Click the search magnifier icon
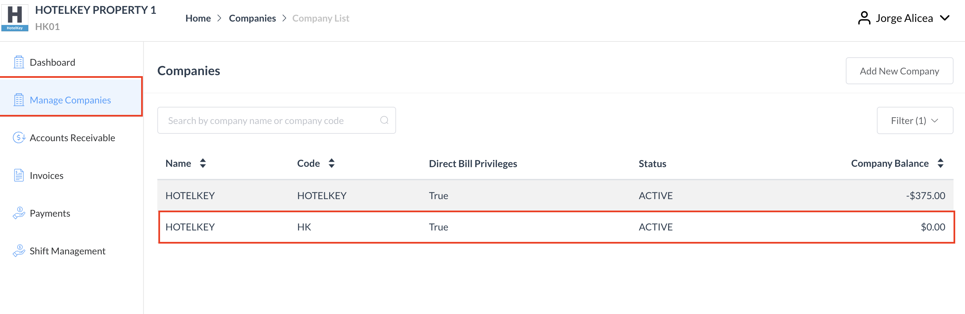This screenshot has width=965, height=314. (384, 120)
